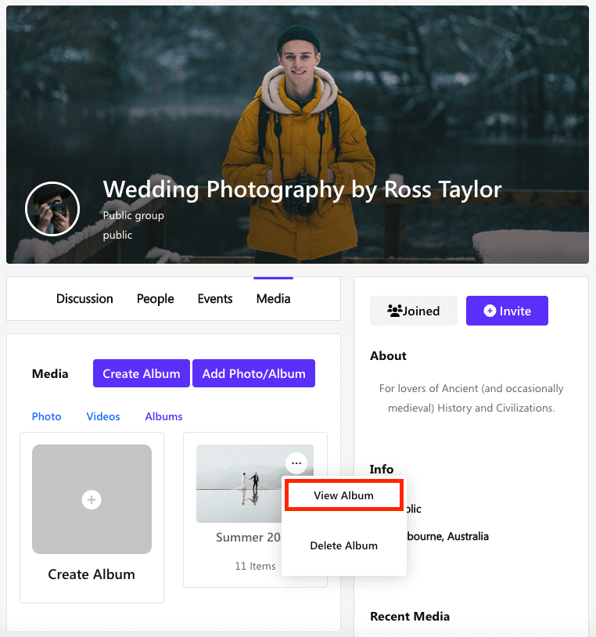Click the plus icon on Invite
The height and width of the screenshot is (637, 596).
(490, 311)
